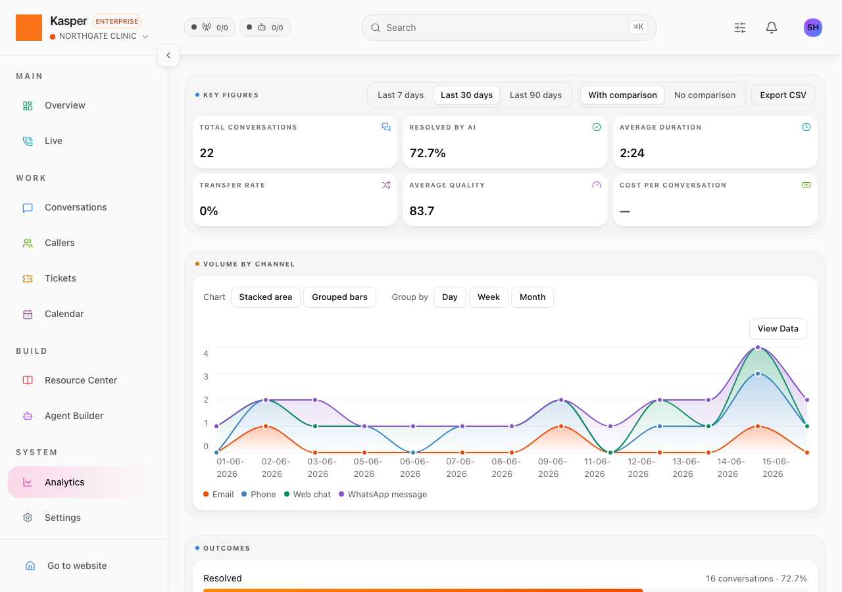Click the Resolved outcome progress bar
This screenshot has width=842, height=592.
click(x=505, y=590)
